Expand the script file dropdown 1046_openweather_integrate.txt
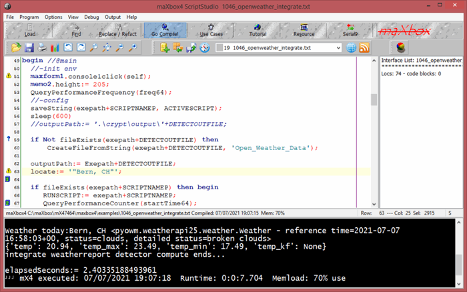Screen dimensions: 467x292 [338, 47]
